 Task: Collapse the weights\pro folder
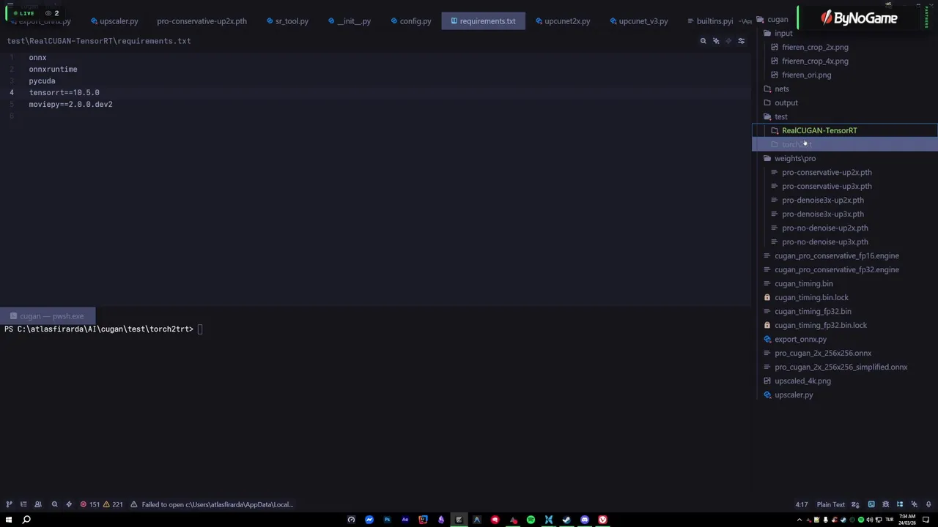pyautogui.click(x=790, y=159)
